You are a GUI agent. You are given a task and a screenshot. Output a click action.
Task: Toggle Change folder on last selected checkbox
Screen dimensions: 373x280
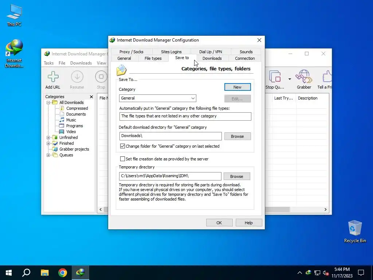click(122, 146)
